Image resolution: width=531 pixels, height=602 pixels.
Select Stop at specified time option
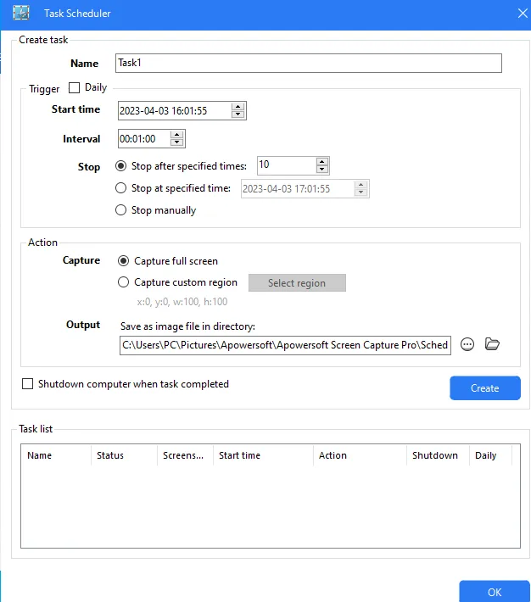click(x=121, y=188)
